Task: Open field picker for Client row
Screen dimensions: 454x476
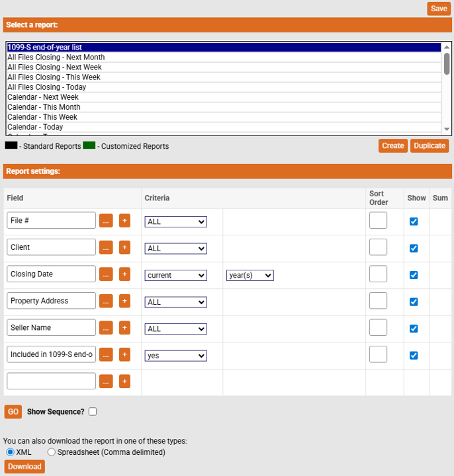Action: [106, 247]
